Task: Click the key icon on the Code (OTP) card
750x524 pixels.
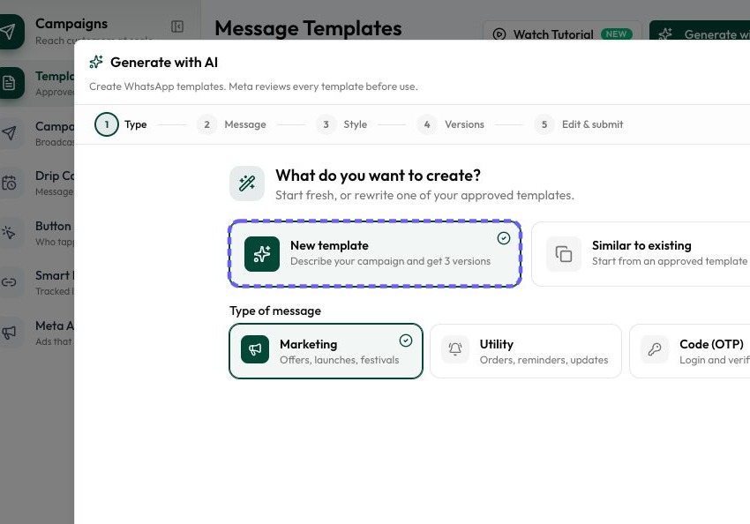Action: (655, 349)
